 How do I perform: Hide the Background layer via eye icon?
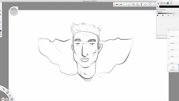(x=169, y=66)
